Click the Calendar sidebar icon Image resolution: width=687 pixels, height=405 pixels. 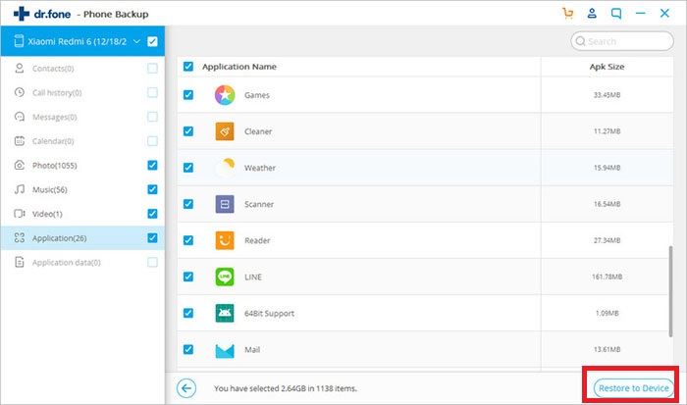click(20, 141)
